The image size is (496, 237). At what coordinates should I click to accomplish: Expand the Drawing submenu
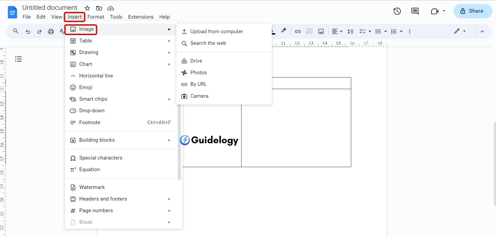click(121, 52)
